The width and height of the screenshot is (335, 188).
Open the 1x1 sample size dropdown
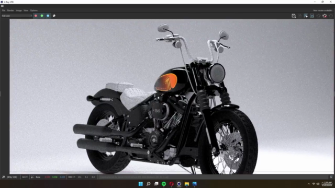[x=25, y=177]
